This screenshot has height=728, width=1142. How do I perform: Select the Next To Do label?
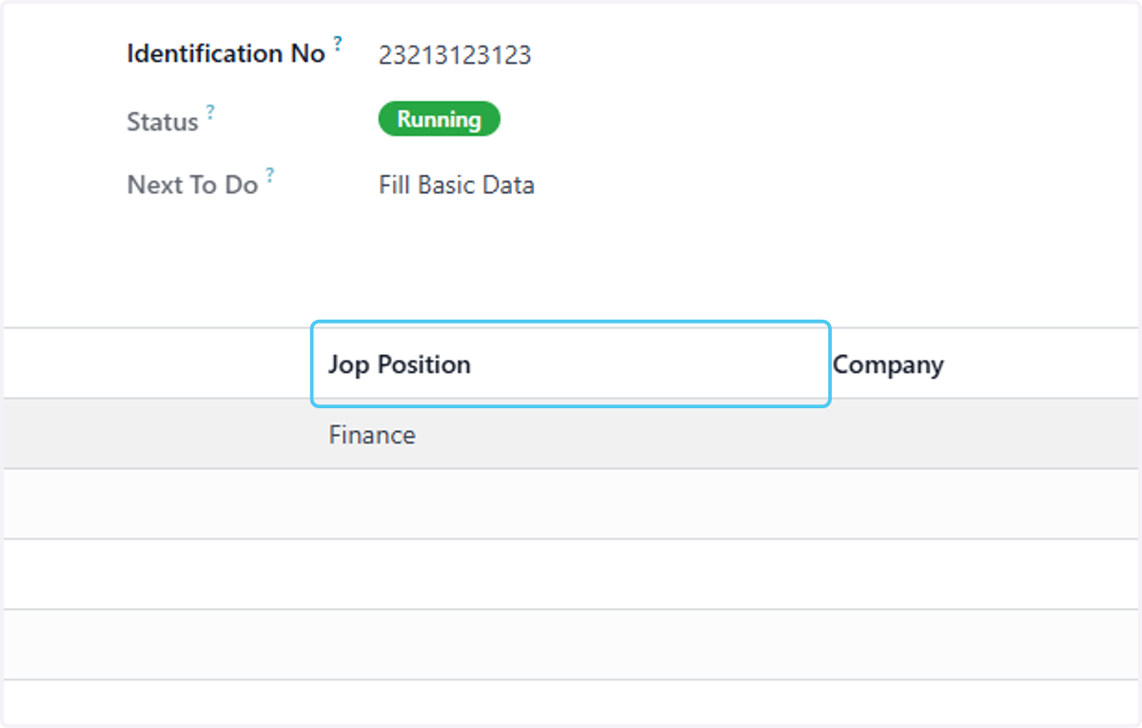pyautogui.click(x=192, y=185)
